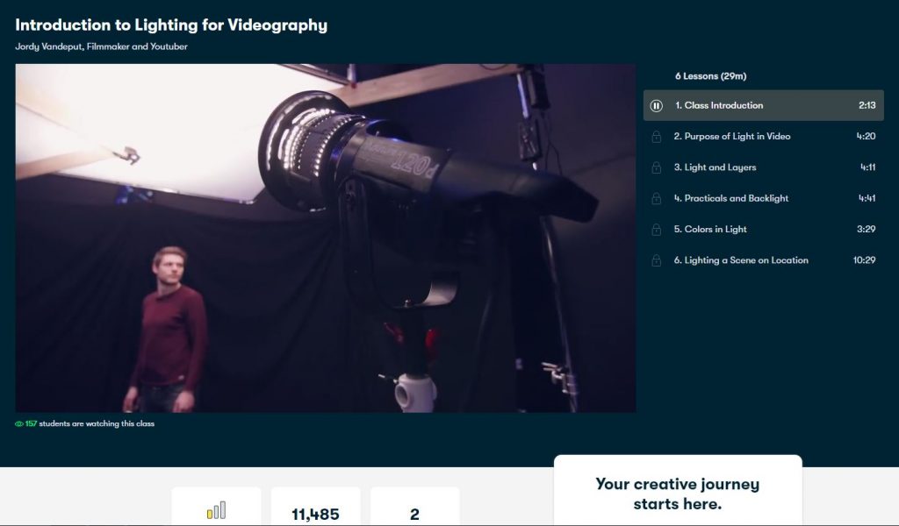Screen dimensions: 899x526
Task: Click the pause icon on Class Introduction
Action: coord(656,105)
